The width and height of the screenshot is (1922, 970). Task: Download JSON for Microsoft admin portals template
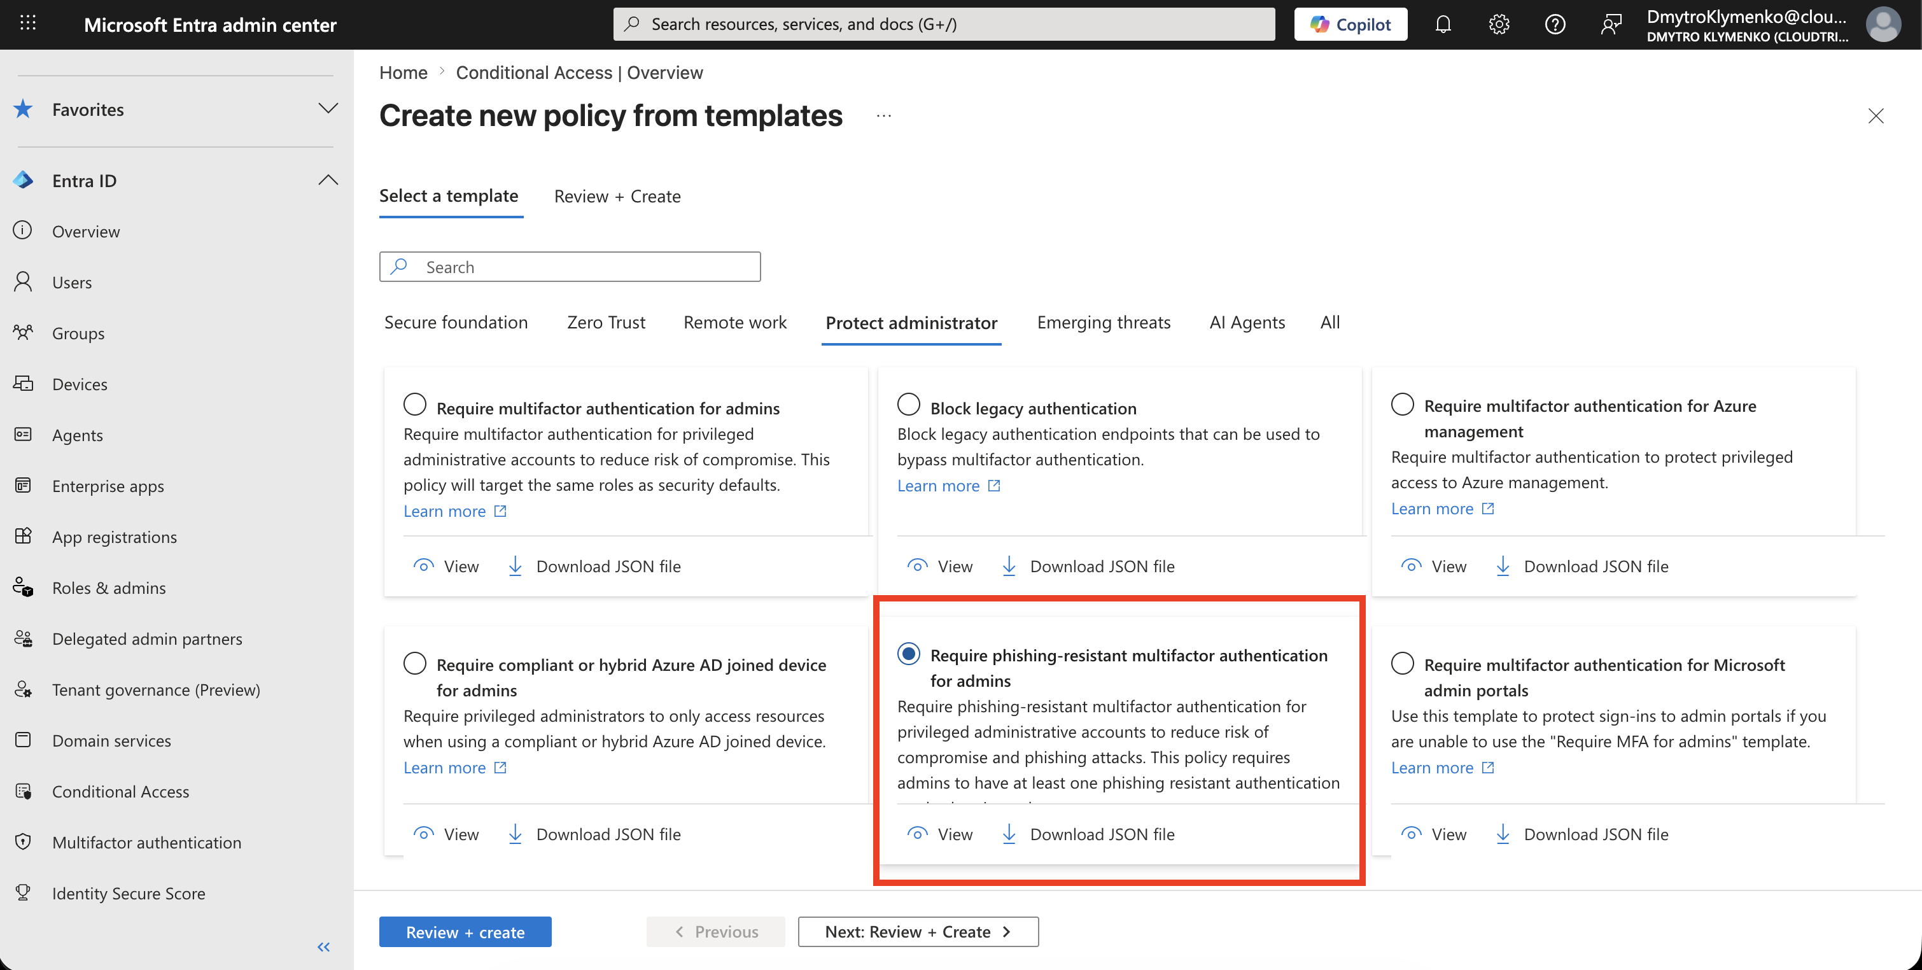1583,833
